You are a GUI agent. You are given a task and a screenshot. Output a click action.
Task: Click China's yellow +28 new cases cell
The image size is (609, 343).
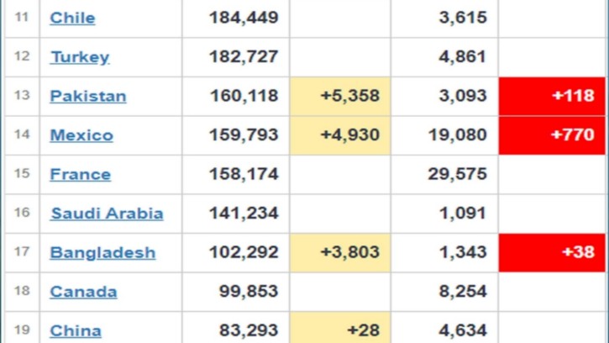click(x=340, y=327)
